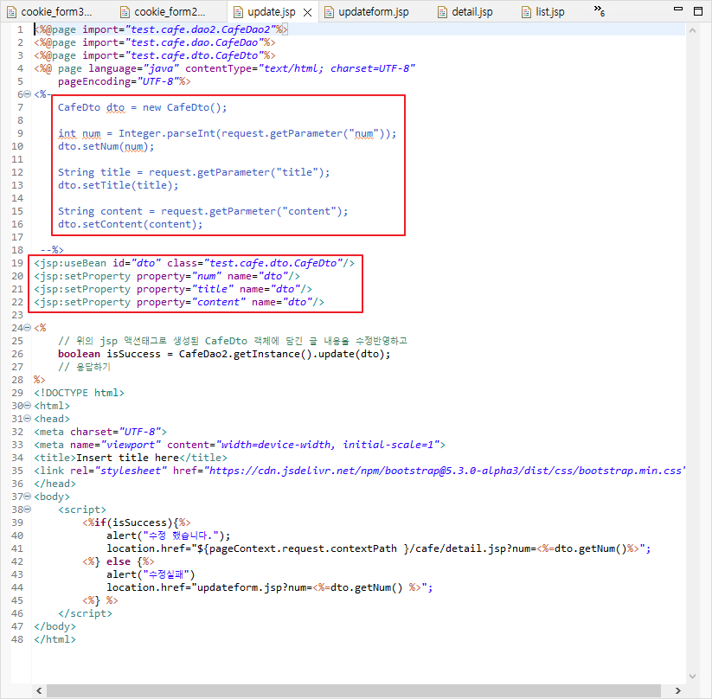Click the <!DOCTYPE html> line
The width and height of the screenshot is (712, 699).
pos(79,393)
